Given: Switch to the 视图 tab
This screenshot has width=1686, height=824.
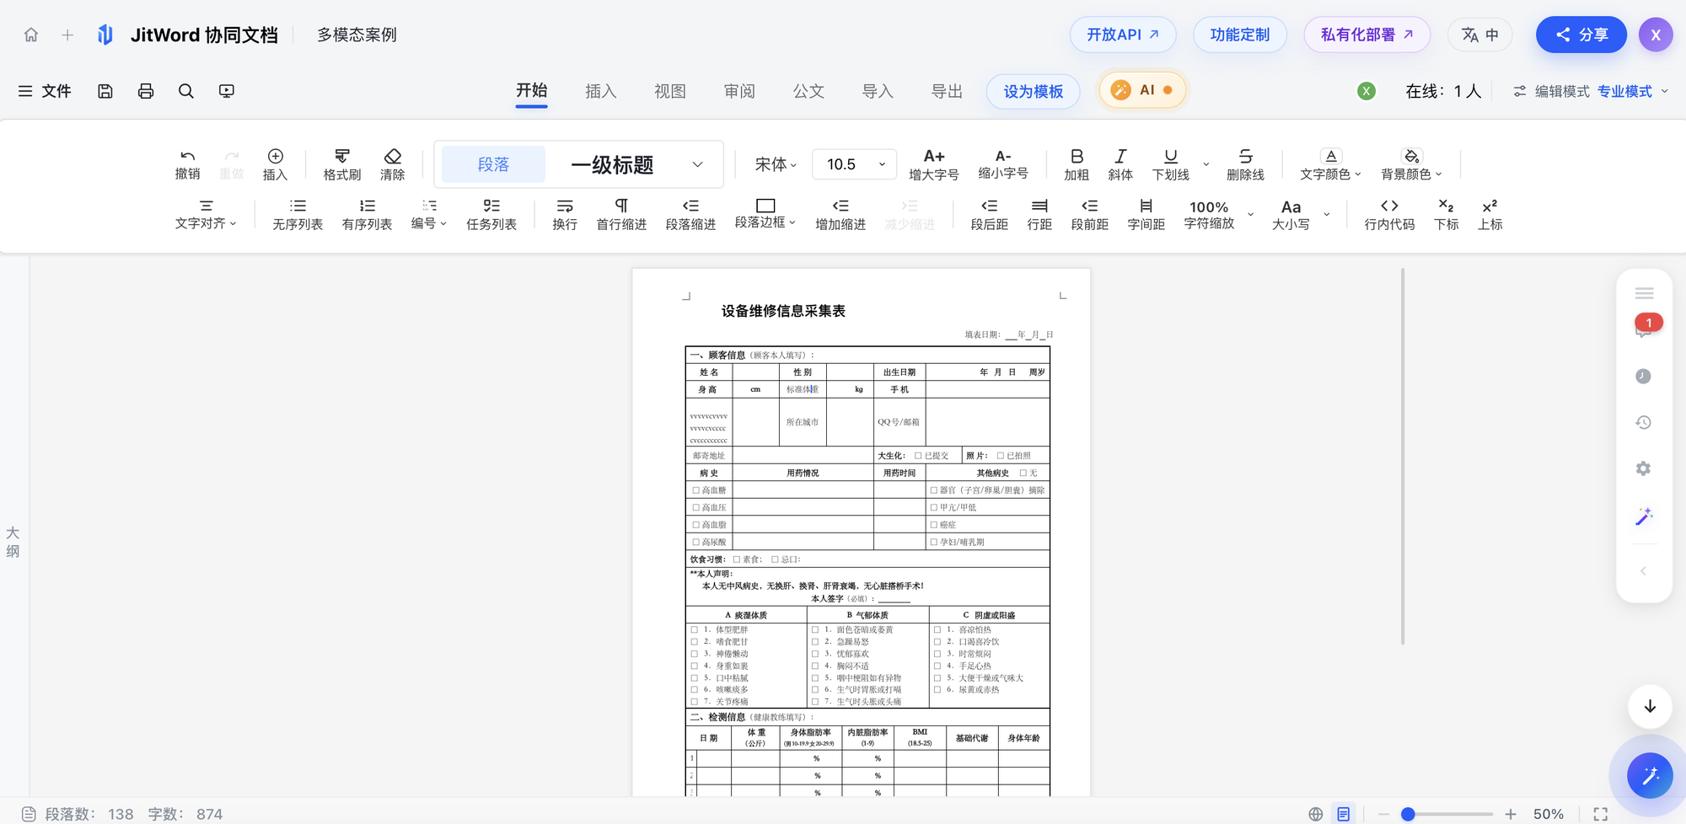Looking at the screenshot, I should coord(670,91).
